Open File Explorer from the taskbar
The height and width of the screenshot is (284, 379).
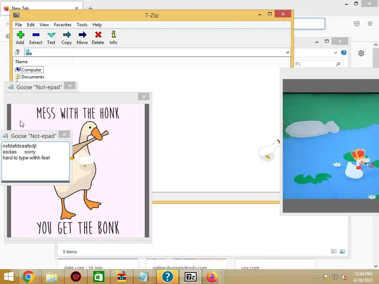[x=52, y=277]
